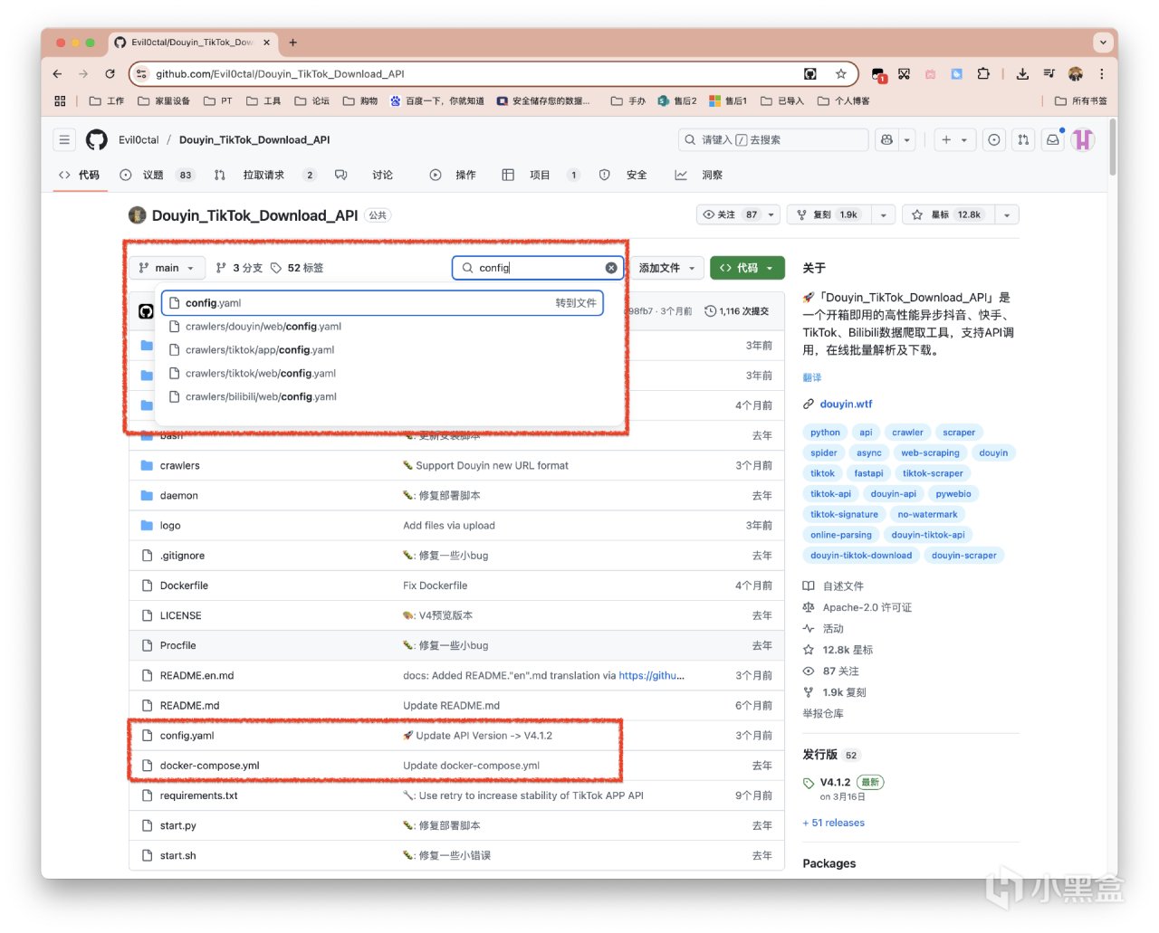
Task: Open the green 代码 clone dropdown button
Action: 747,268
